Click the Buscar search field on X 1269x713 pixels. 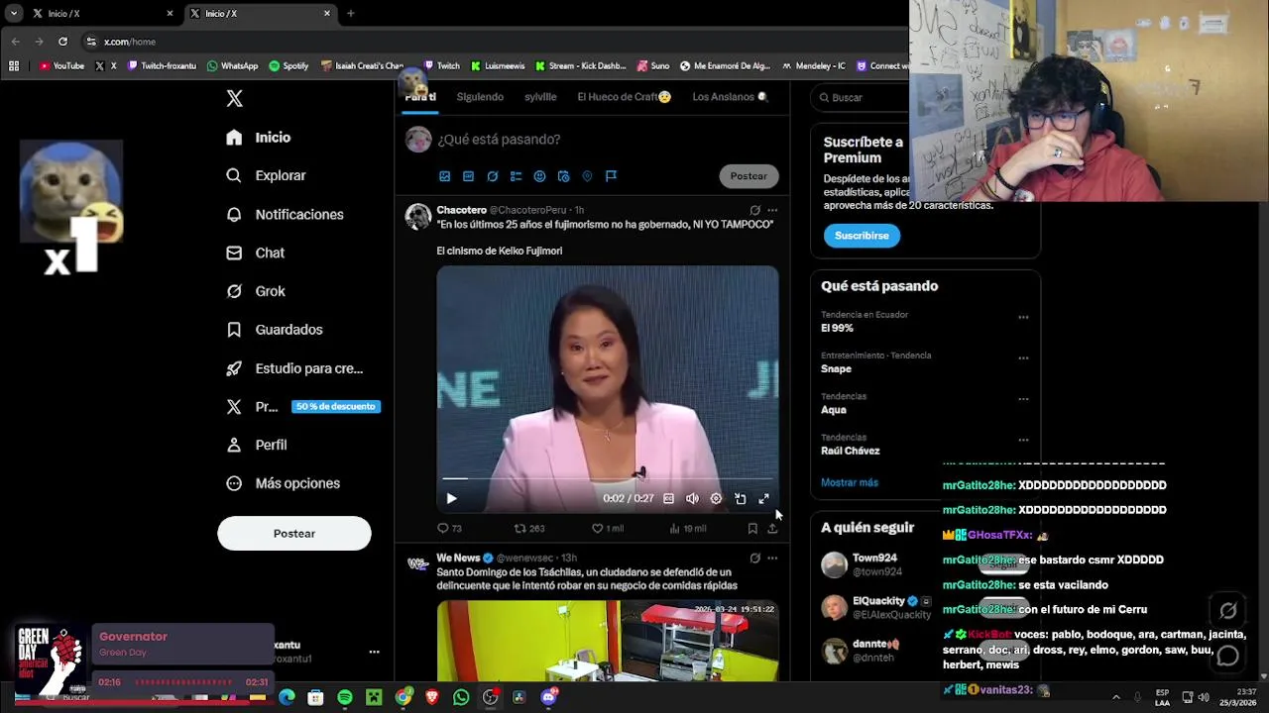pyautogui.click(x=863, y=98)
